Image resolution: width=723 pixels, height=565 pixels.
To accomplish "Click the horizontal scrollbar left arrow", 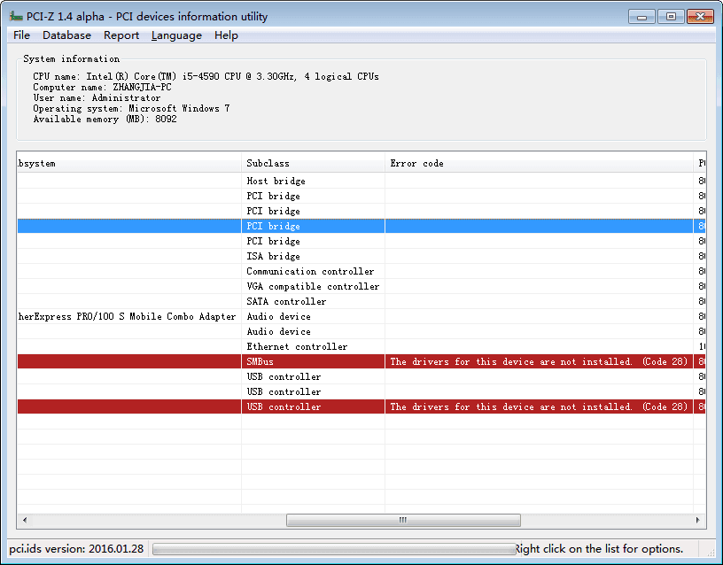I will coord(25,521).
